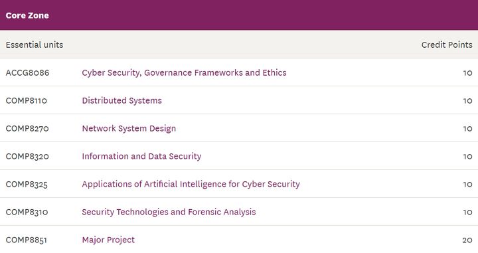Open the Distributed Systems unit link

pyautogui.click(x=122, y=100)
